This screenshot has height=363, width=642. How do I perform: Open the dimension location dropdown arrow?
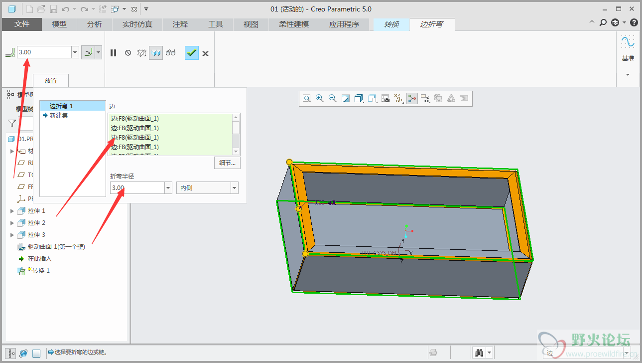point(98,52)
